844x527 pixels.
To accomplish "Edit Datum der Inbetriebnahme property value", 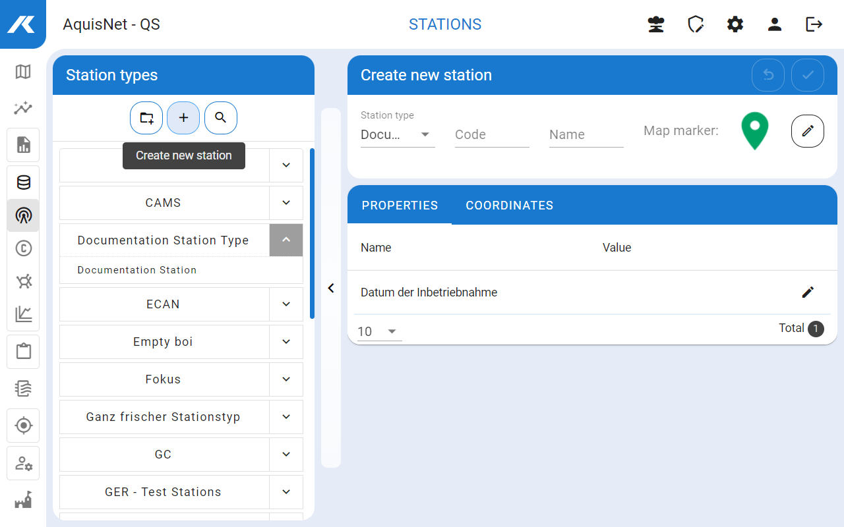I will (808, 292).
